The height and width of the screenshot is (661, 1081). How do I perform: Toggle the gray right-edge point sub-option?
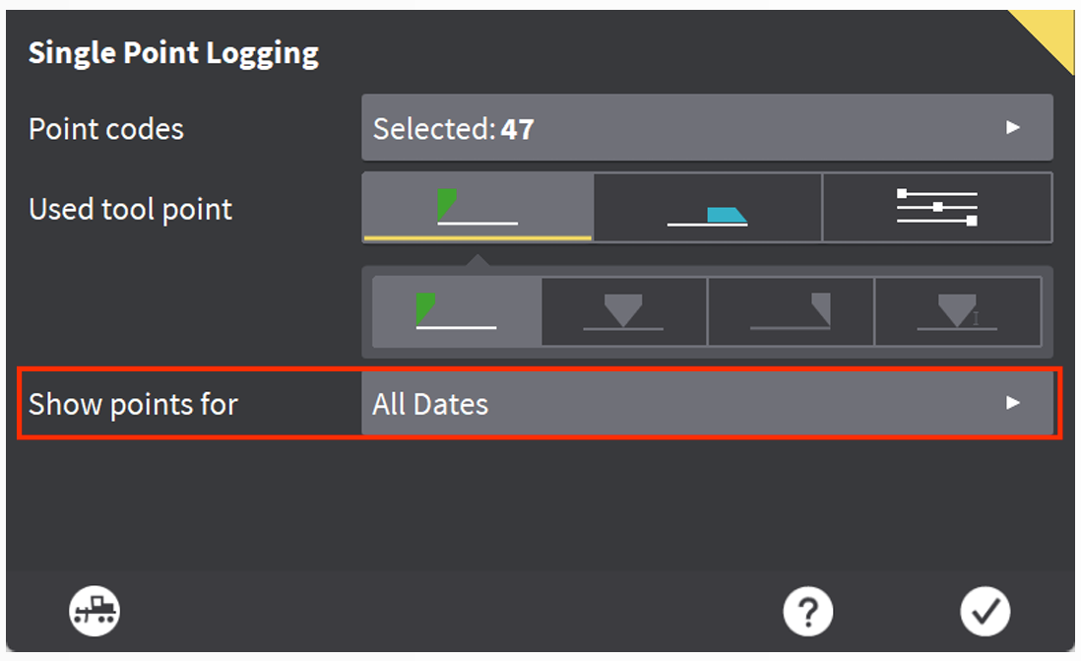click(x=791, y=311)
